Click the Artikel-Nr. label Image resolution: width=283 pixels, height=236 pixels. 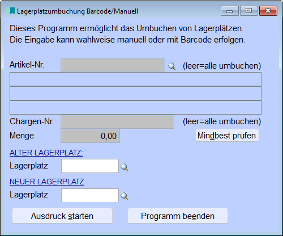[27, 65]
